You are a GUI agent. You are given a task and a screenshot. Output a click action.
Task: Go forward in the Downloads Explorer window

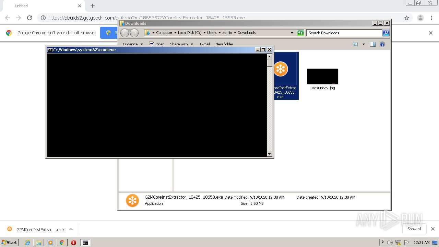[134, 33]
